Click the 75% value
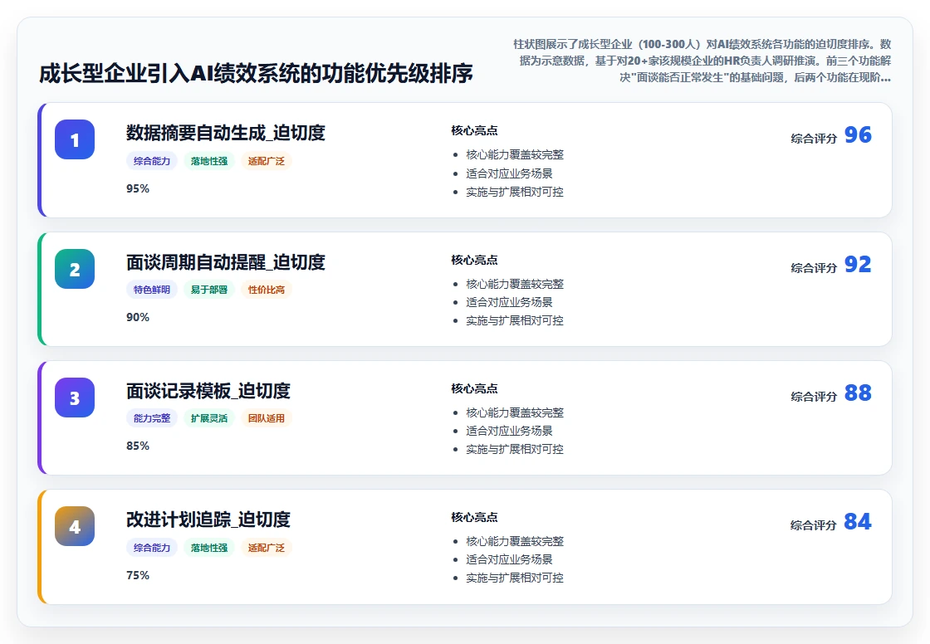930x644 pixels. coord(138,575)
